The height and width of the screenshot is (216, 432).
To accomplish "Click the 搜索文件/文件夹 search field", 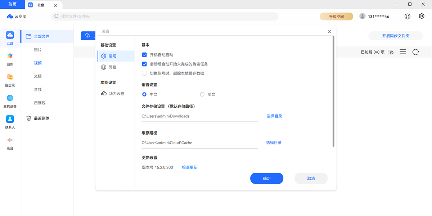I will click(x=166, y=16).
